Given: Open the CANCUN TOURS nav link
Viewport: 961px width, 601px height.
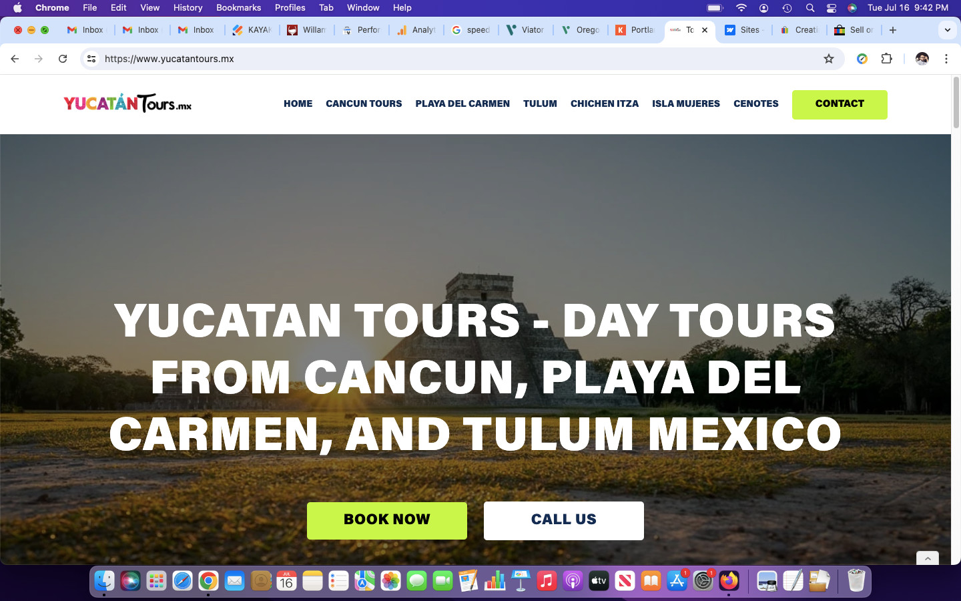Looking at the screenshot, I should coord(364,104).
